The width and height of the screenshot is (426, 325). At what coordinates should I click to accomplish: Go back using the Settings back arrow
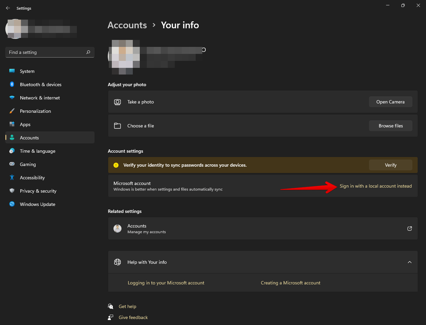click(x=8, y=8)
